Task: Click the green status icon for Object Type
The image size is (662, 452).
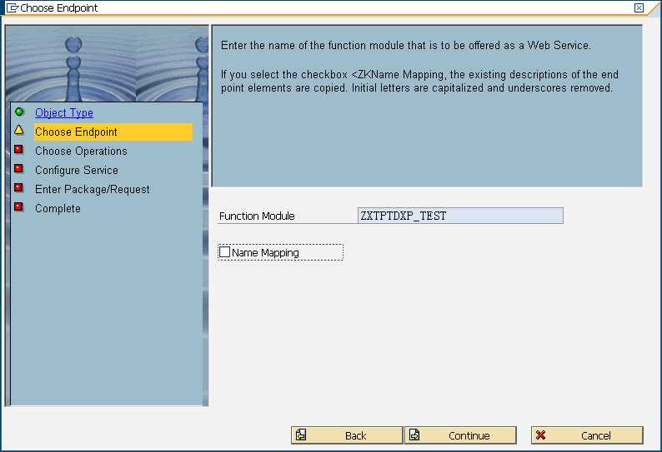Action: coord(19,112)
